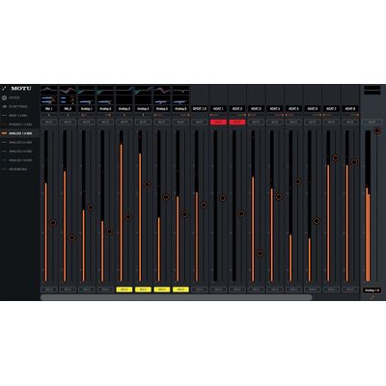Disable solo on the Analog 6 channel

point(180,289)
